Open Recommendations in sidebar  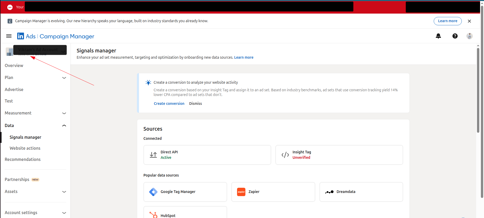22,159
